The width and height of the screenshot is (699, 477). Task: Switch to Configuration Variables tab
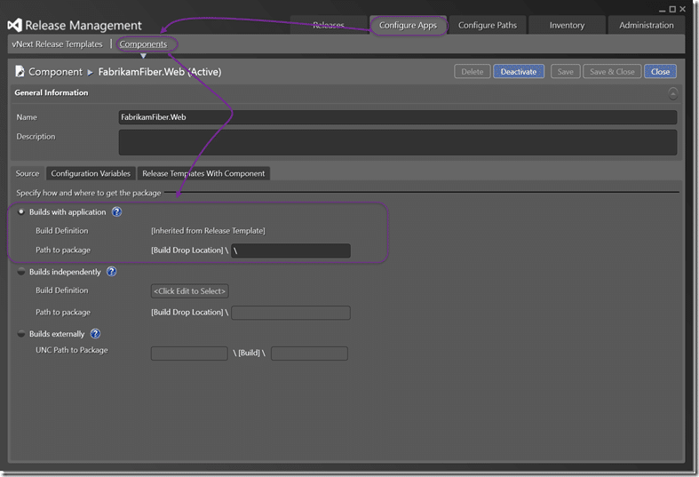[91, 173]
